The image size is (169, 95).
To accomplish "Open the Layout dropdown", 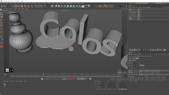I will pos(161,3).
